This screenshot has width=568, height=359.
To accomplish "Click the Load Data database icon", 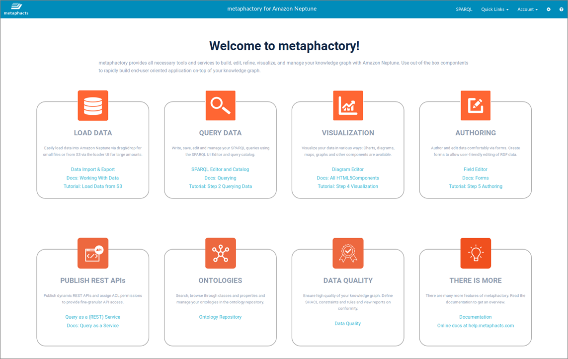I will [93, 105].
